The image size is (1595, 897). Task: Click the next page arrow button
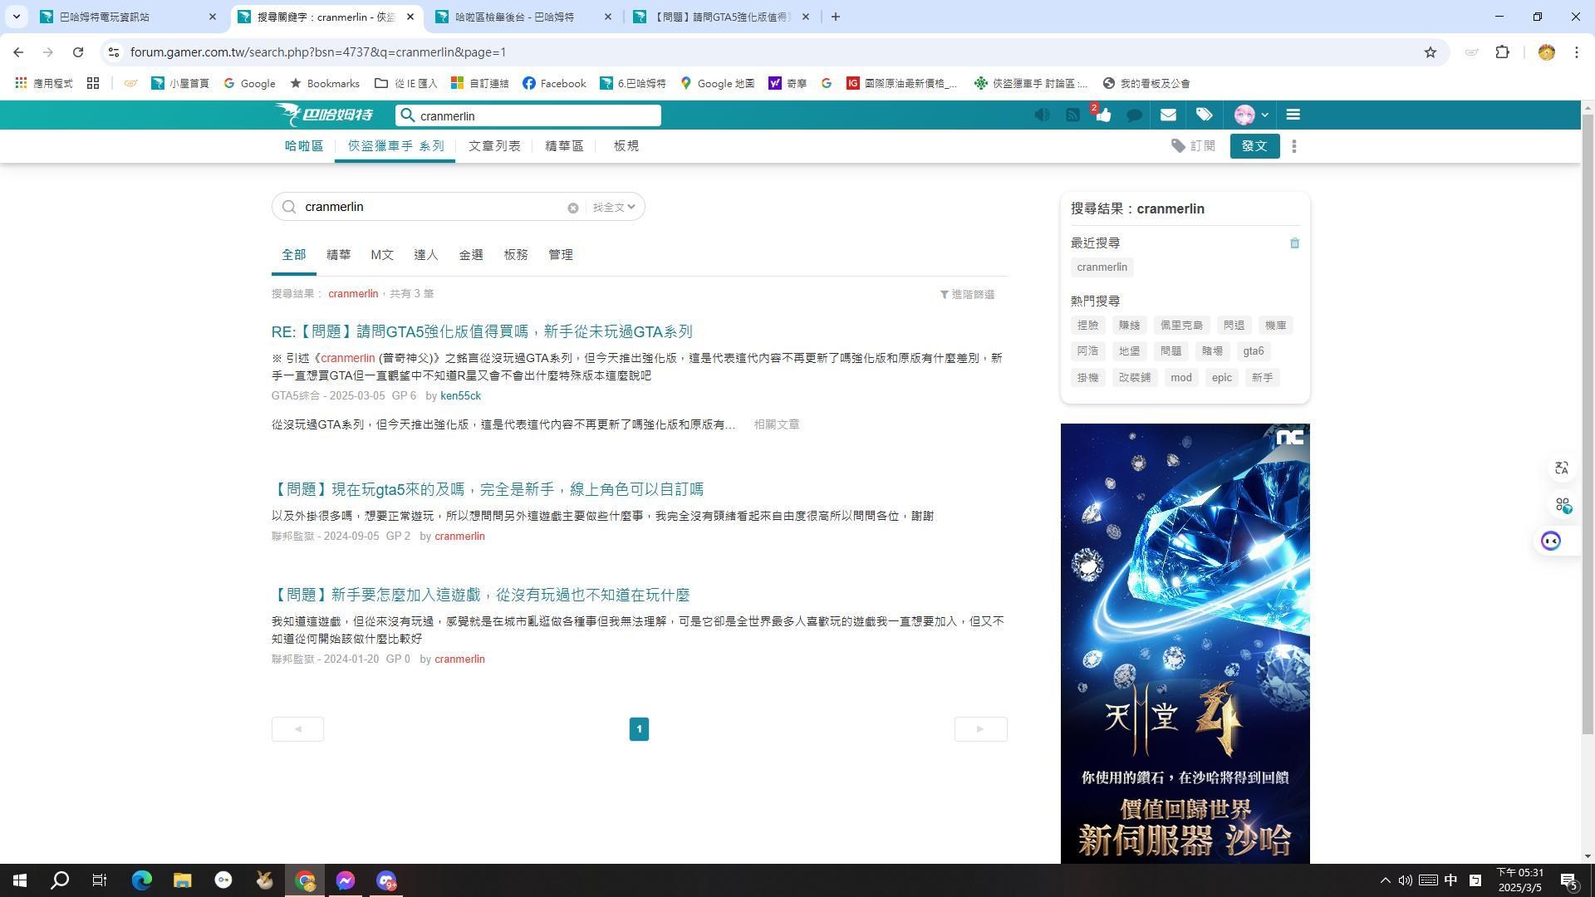click(980, 729)
